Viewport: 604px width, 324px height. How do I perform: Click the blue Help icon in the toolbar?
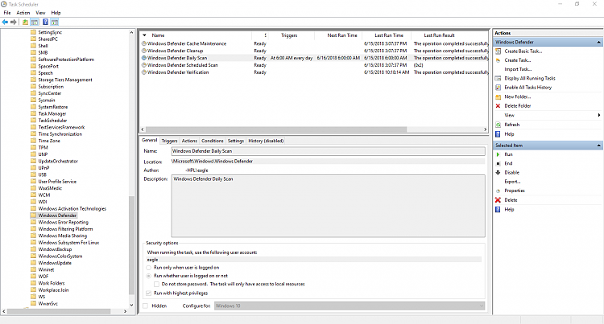coord(45,22)
